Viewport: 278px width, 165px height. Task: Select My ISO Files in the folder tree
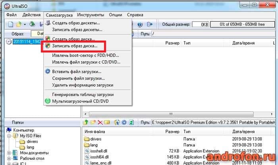30,136
